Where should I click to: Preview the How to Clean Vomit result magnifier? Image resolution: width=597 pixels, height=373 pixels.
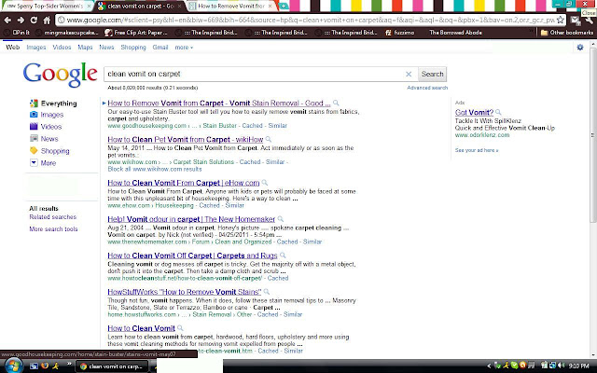pyautogui.click(x=180, y=328)
